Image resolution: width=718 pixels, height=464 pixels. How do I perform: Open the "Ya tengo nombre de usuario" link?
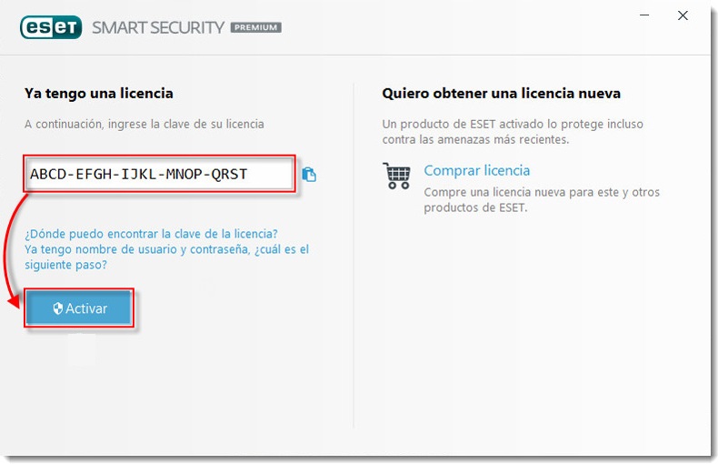point(166,249)
